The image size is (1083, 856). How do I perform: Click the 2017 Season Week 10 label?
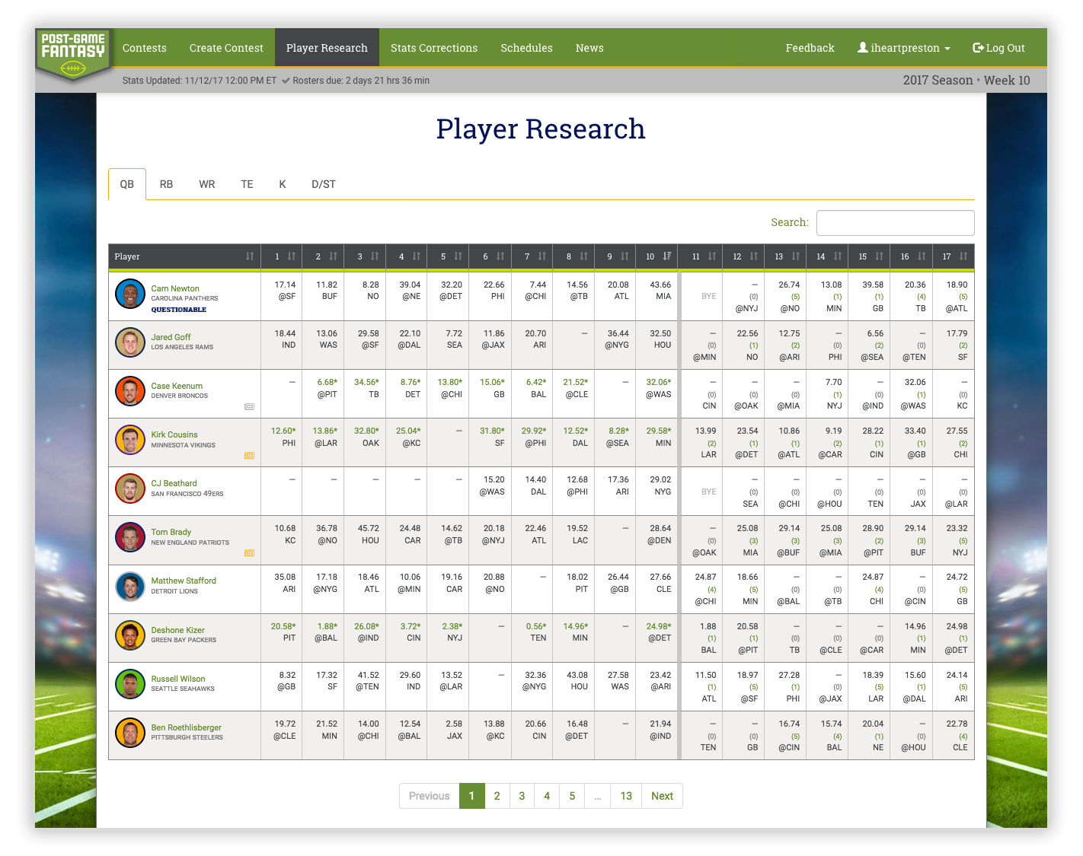(966, 80)
